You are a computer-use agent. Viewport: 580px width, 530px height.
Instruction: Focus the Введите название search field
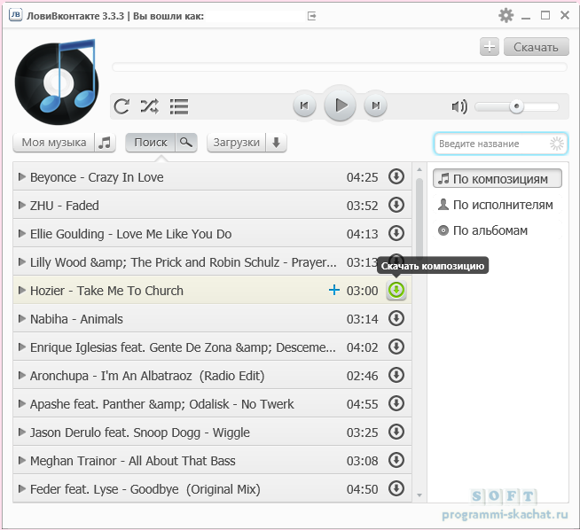tap(491, 144)
